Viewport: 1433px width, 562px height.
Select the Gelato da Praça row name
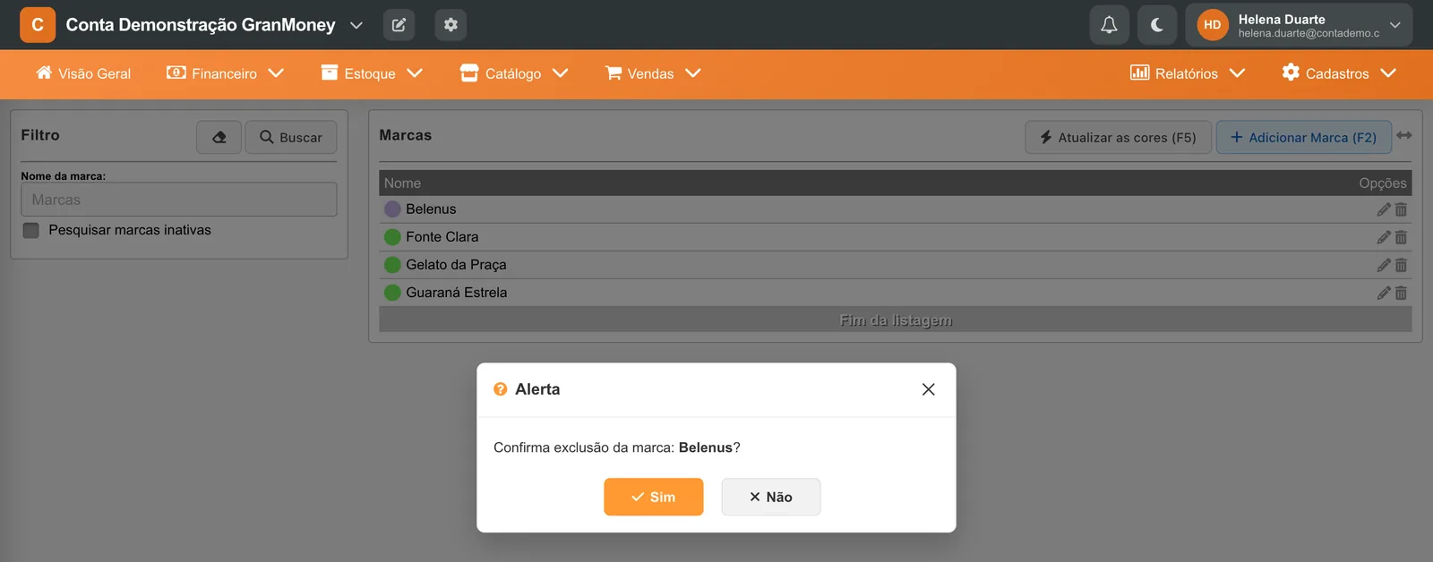click(x=456, y=265)
